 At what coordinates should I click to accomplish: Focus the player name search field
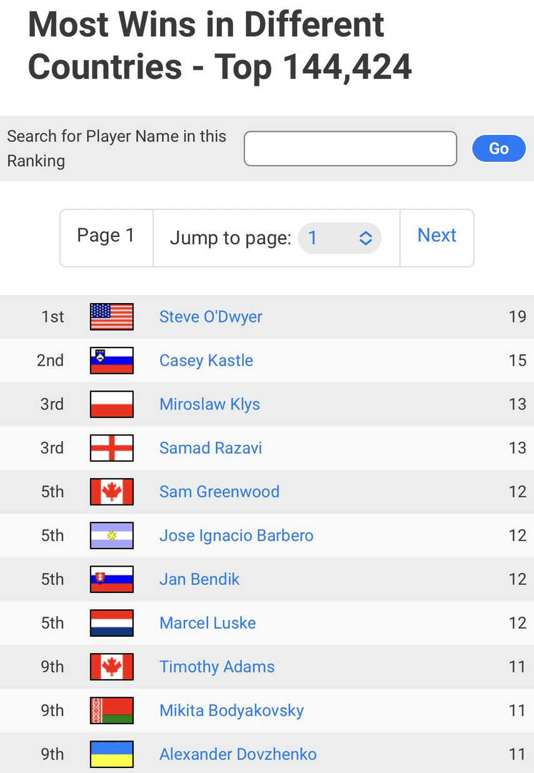tap(350, 149)
